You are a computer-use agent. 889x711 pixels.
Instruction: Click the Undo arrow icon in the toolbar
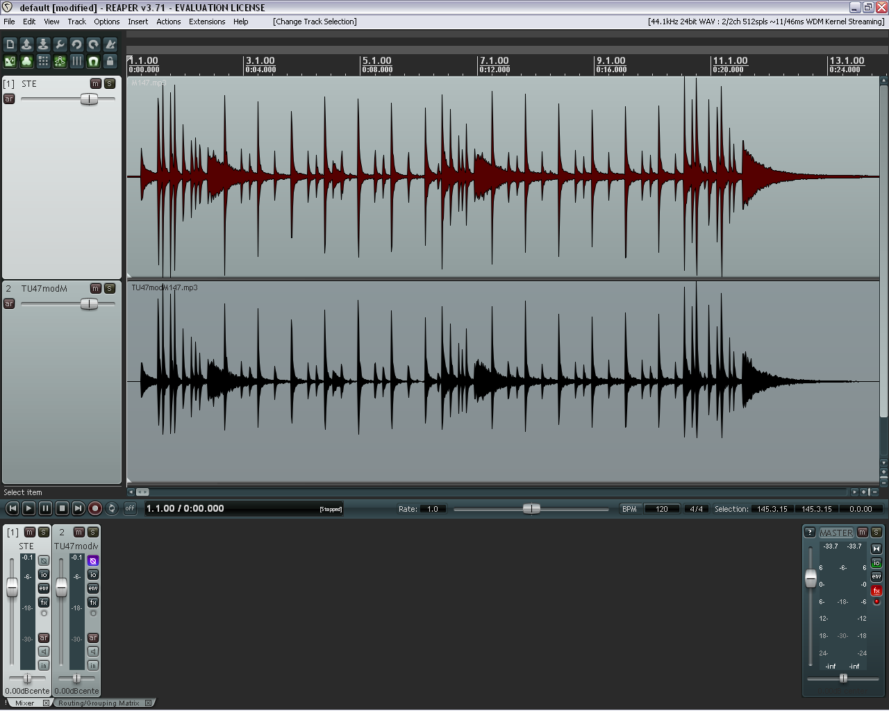(76, 44)
